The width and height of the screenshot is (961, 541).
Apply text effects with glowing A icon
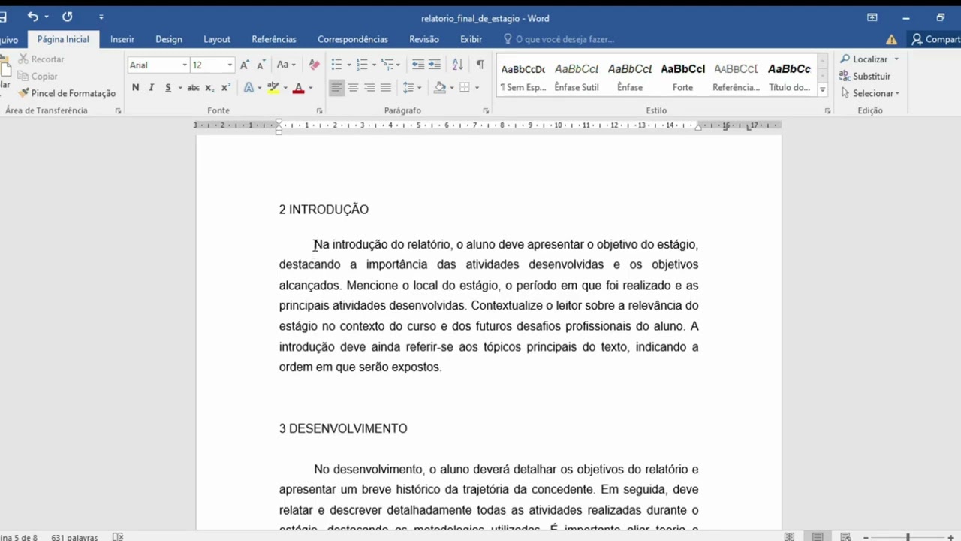click(249, 88)
